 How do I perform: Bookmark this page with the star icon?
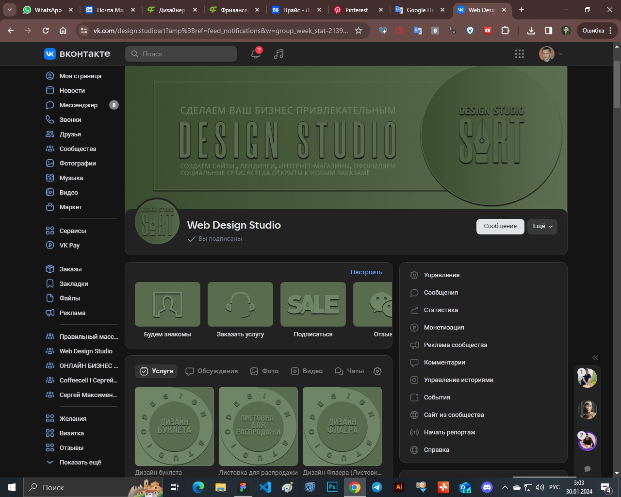(359, 31)
